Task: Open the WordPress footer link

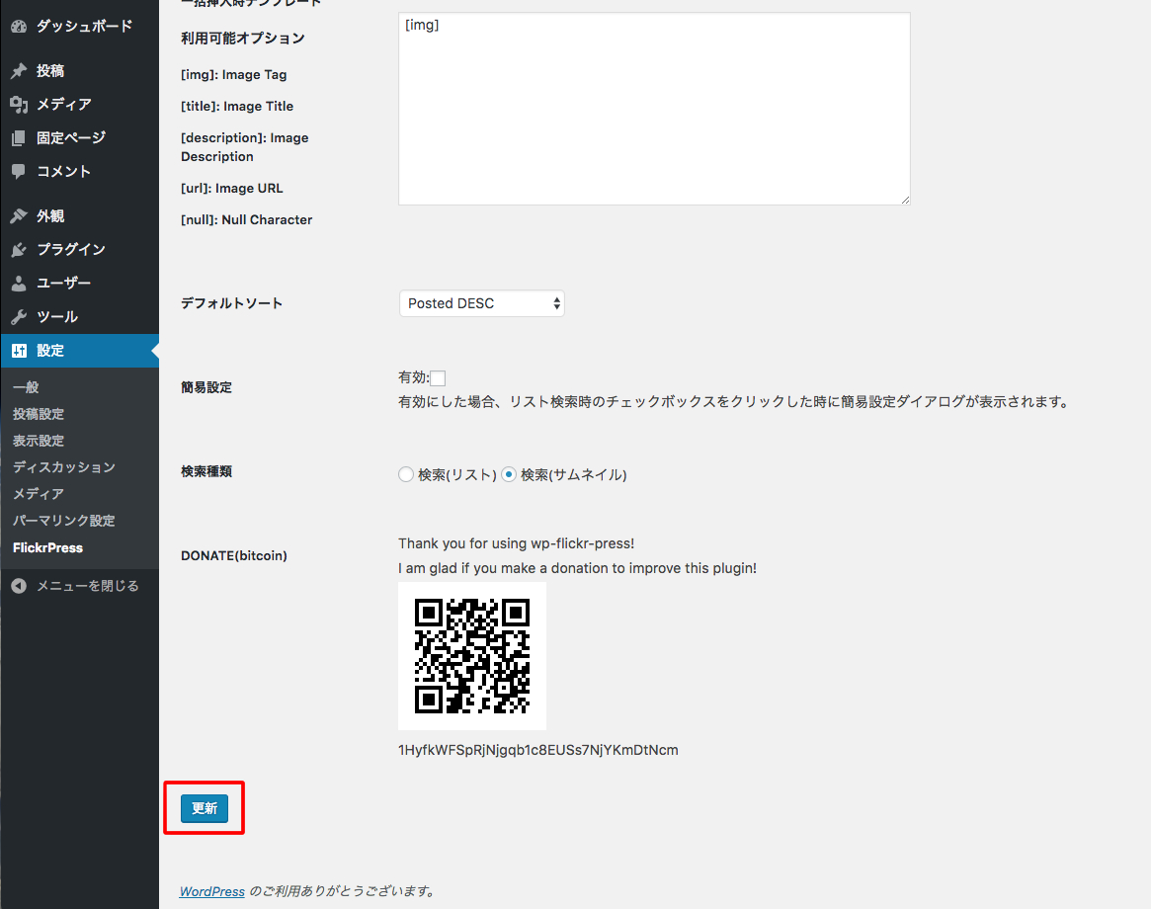Action: (212, 891)
